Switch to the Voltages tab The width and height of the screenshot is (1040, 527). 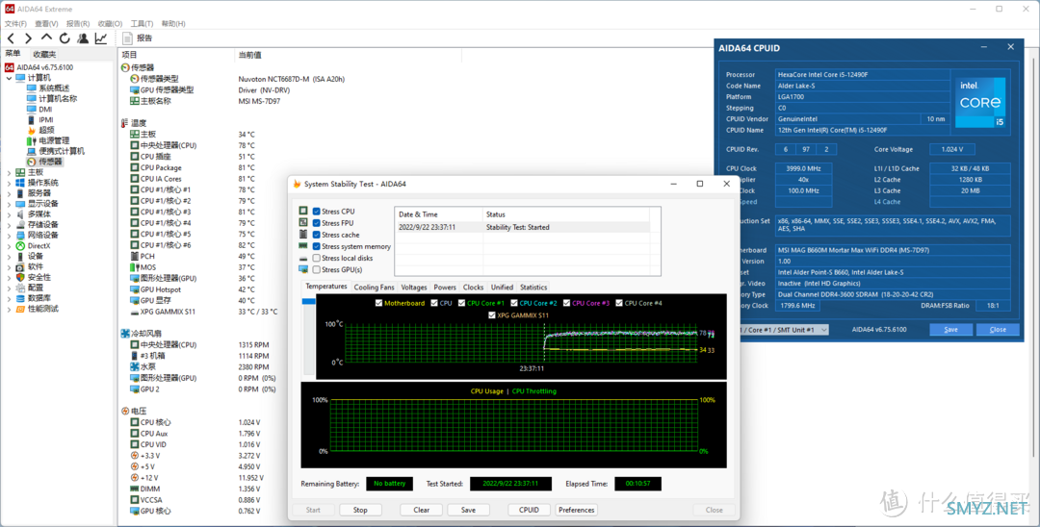pyautogui.click(x=414, y=288)
